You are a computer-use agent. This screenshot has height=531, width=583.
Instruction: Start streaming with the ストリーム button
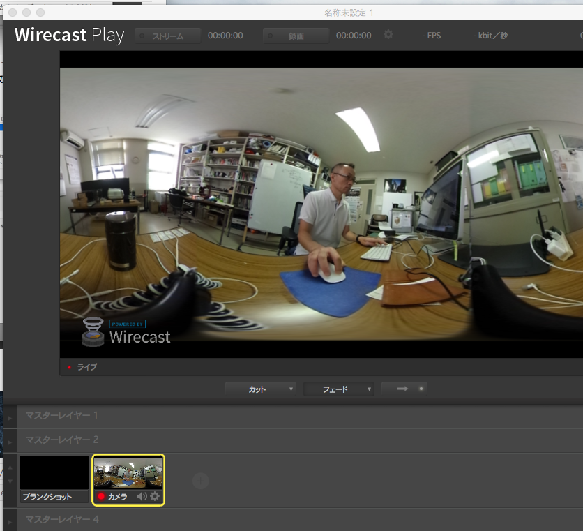point(167,36)
